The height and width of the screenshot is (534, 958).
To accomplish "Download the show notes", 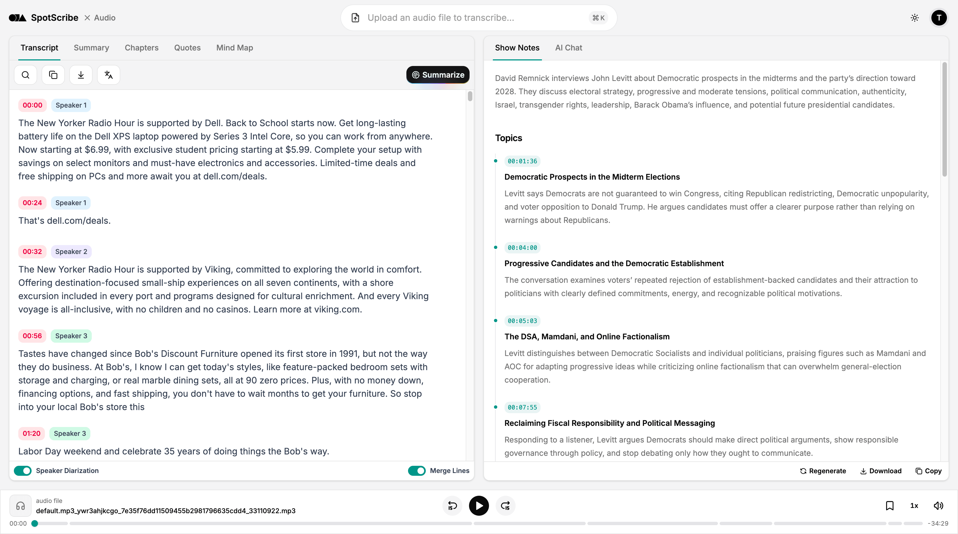I will [881, 471].
